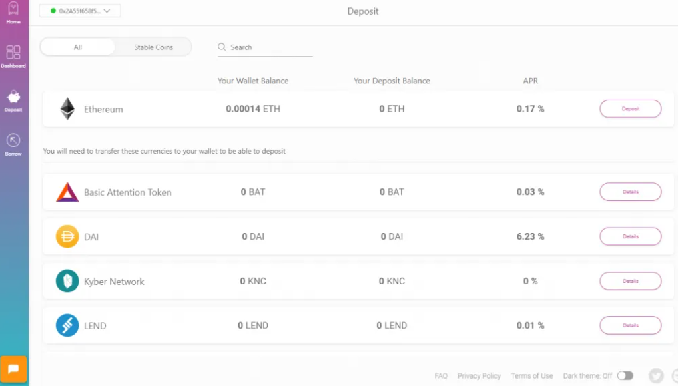This screenshot has height=386, width=678.
Task: Click the Basic Attention Token logo
Action: 67,192
